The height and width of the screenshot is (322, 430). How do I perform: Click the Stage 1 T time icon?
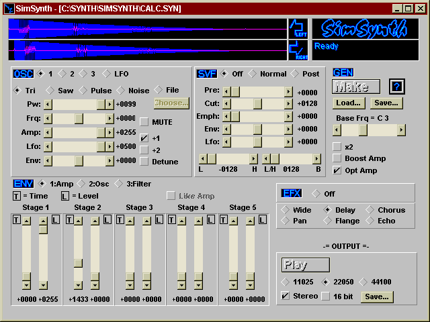(x=16, y=219)
